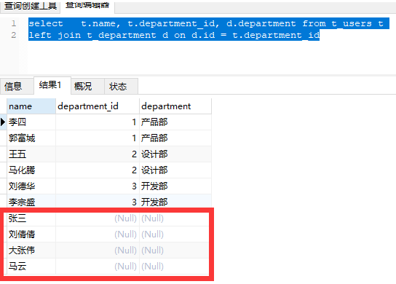Click Null department_id in 马云 row

coord(98,267)
